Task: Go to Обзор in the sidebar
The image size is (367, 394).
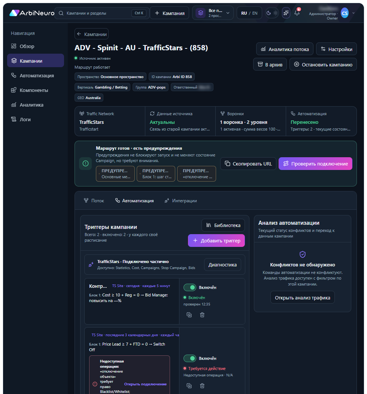Action: click(36, 46)
